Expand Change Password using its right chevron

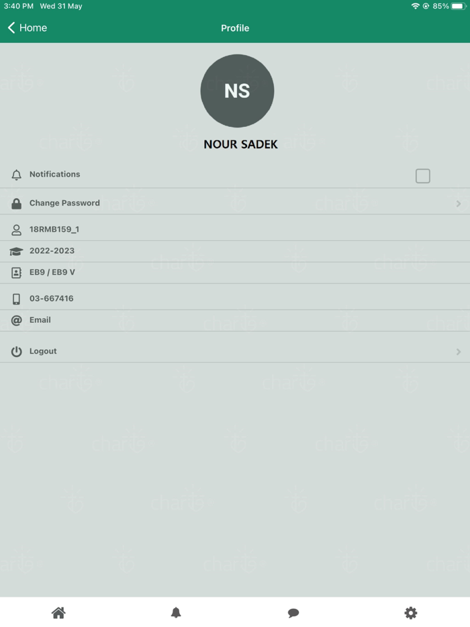point(459,203)
